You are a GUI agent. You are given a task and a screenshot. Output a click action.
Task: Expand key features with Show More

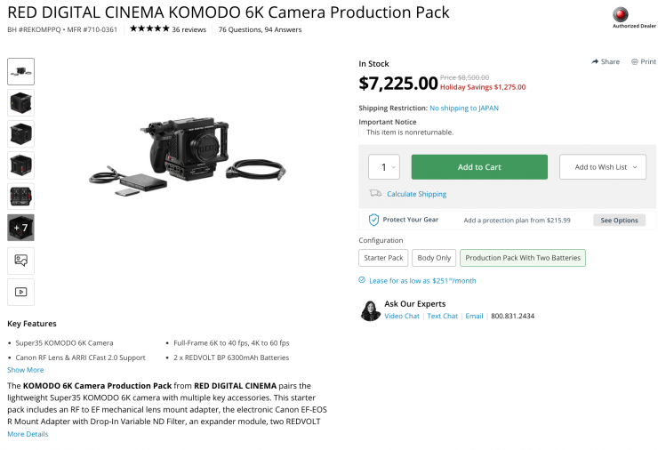click(x=25, y=370)
